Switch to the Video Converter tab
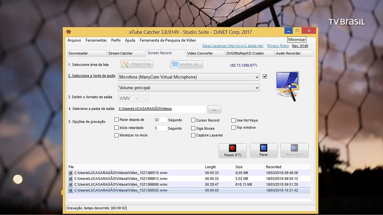This screenshot has width=383, height=215. coord(205,53)
